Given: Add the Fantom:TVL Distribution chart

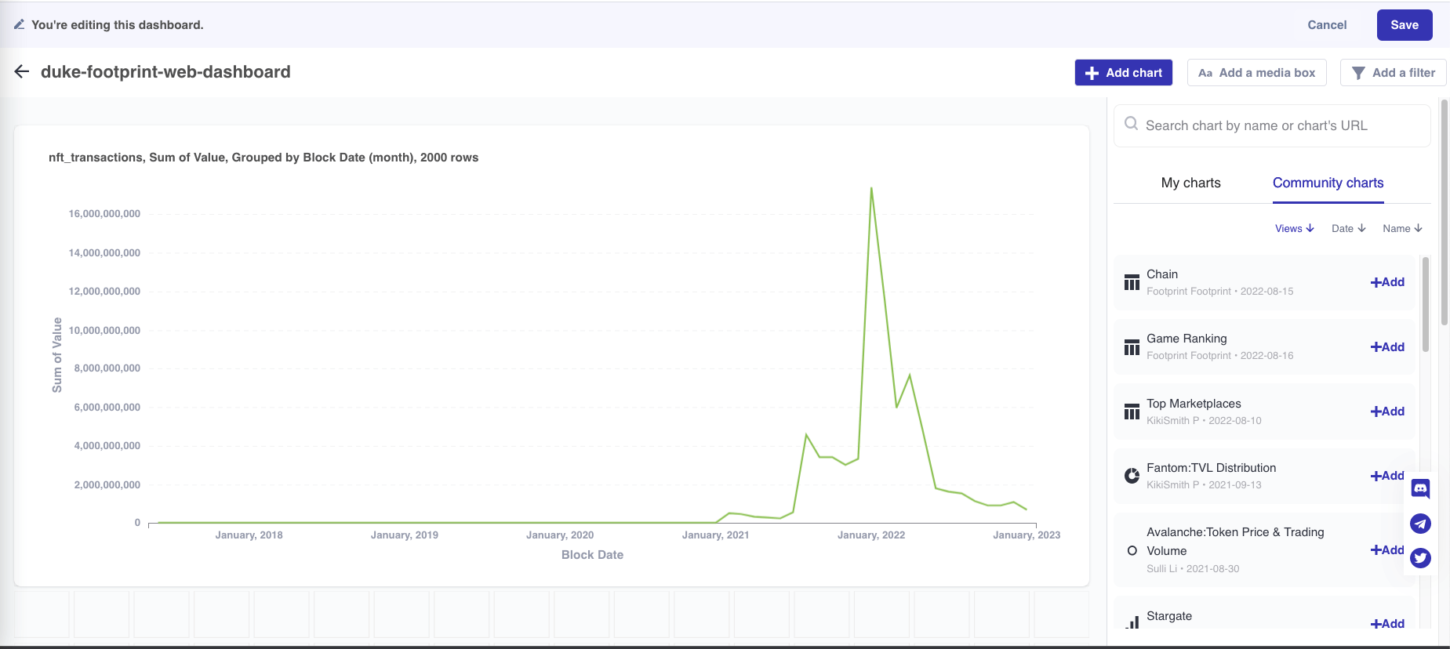Looking at the screenshot, I should (1387, 476).
